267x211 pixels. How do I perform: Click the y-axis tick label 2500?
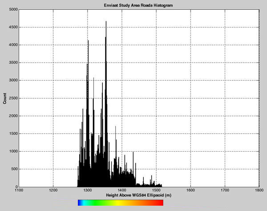point(13,98)
